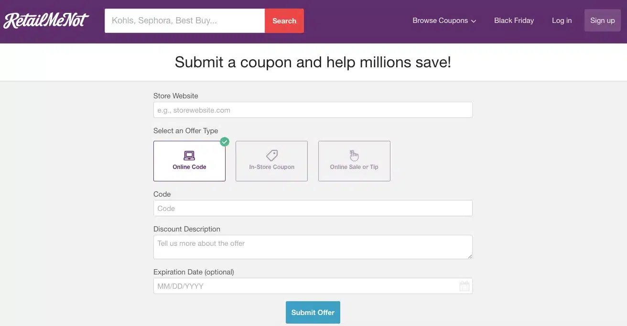Open the Black Friday menu link
Image resolution: width=627 pixels, height=326 pixels.
[x=514, y=21]
